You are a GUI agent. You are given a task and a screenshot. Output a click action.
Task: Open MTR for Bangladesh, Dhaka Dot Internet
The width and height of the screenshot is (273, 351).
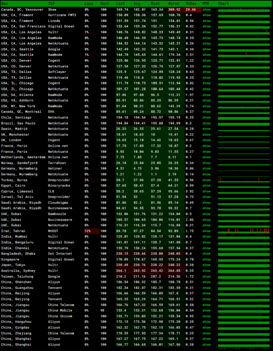tap(207, 254)
